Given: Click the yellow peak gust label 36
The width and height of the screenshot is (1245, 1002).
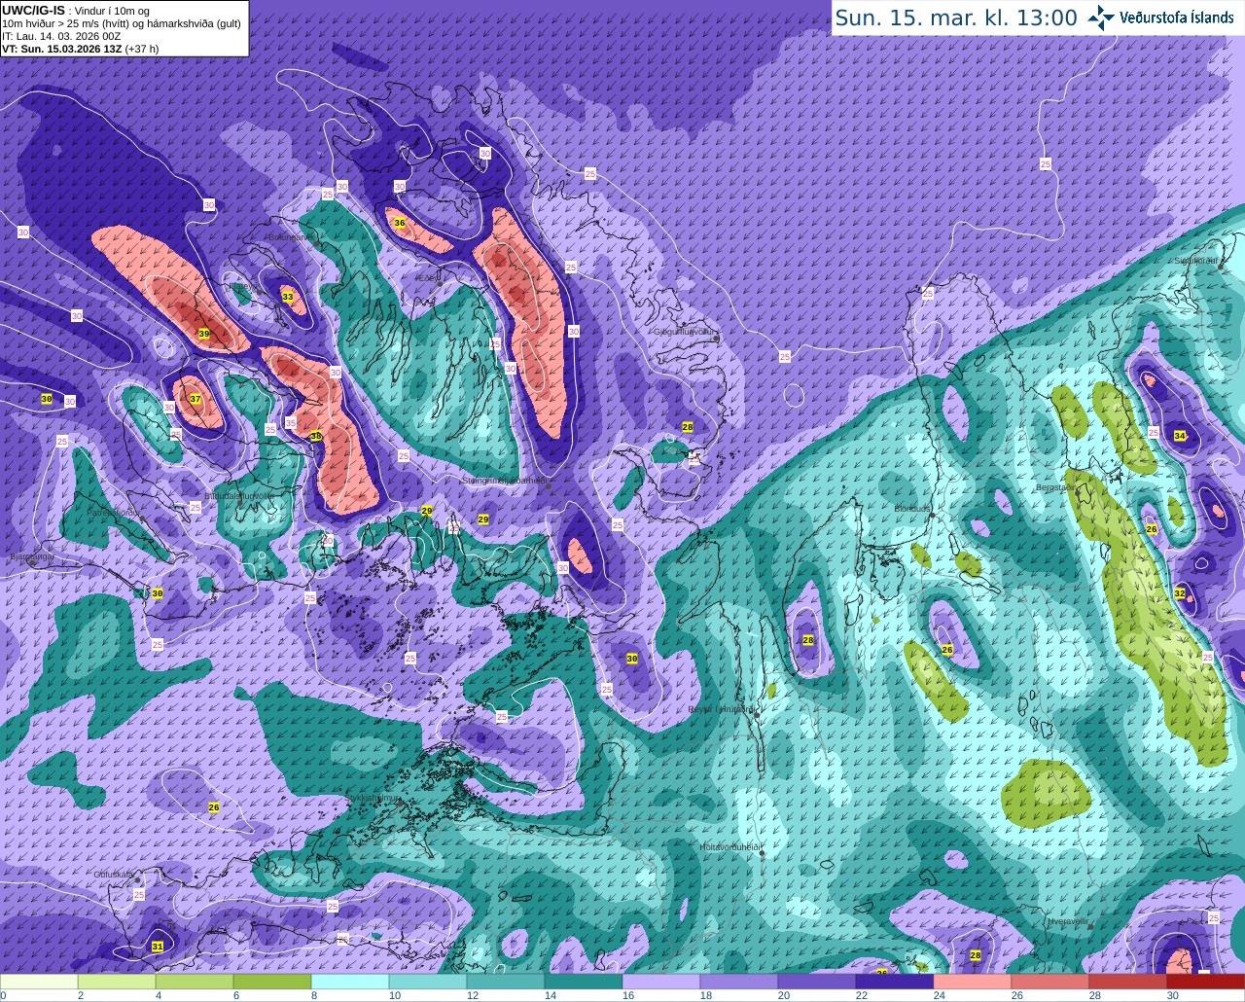Looking at the screenshot, I should [x=399, y=223].
